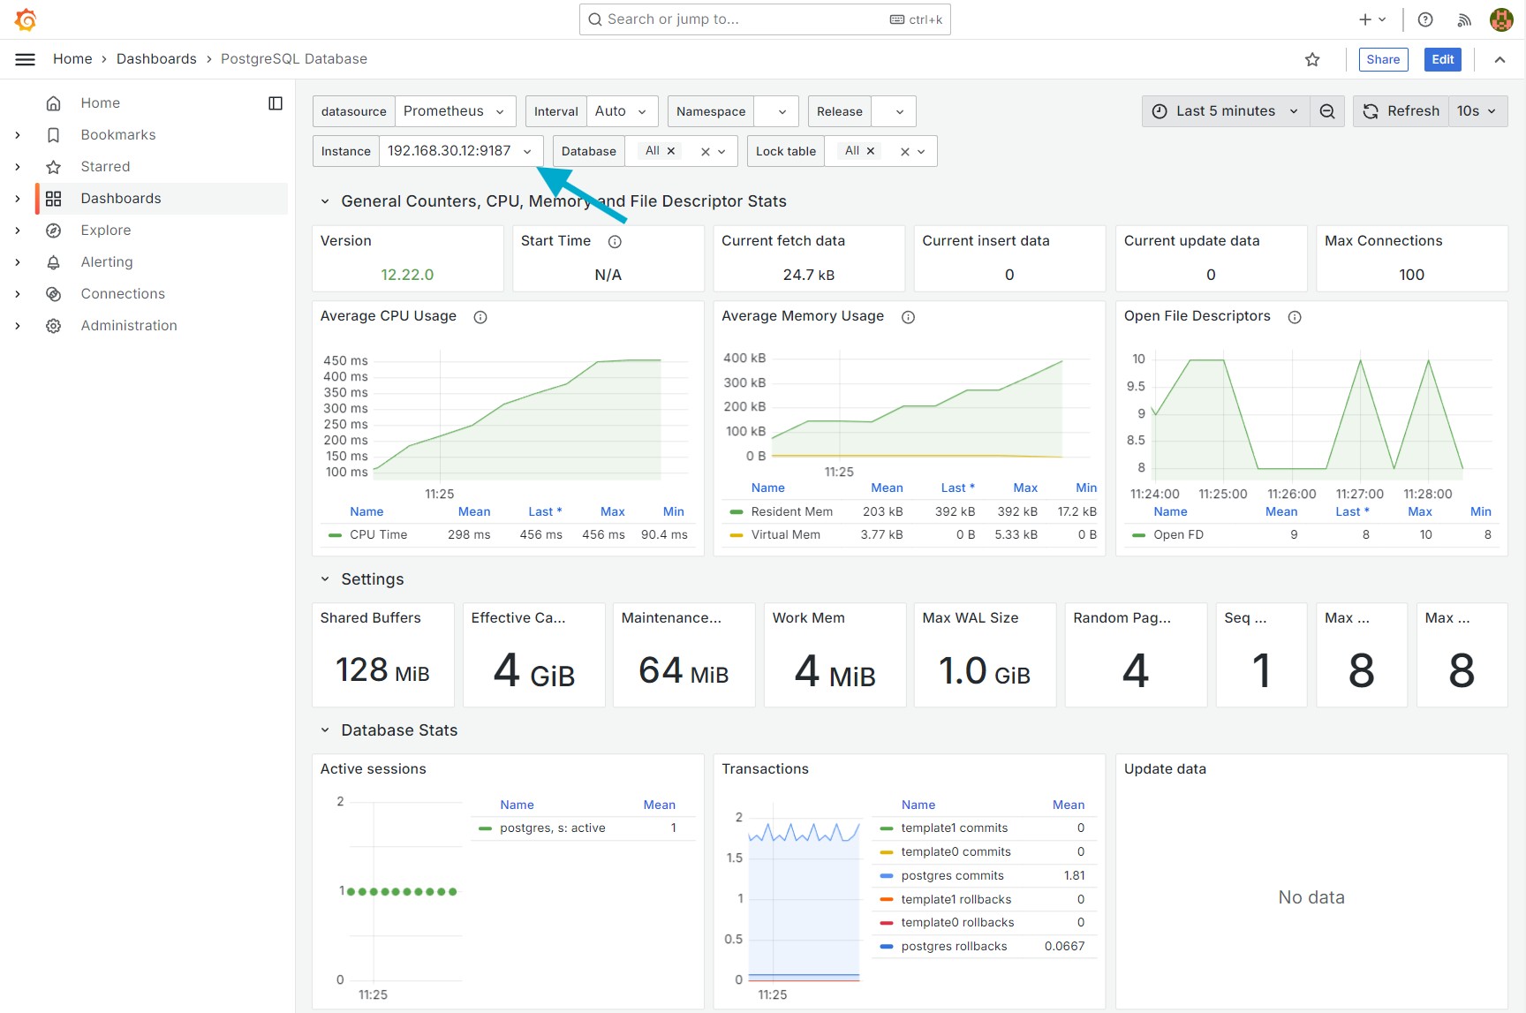Open Alerting from the sidebar menu
The width and height of the screenshot is (1526, 1013).
point(107,262)
